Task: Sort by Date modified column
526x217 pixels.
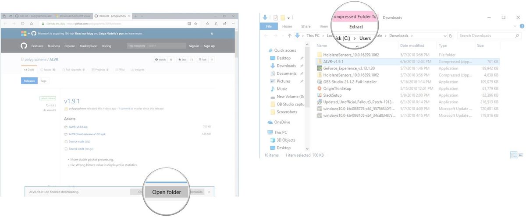Action: coord(417,45)
